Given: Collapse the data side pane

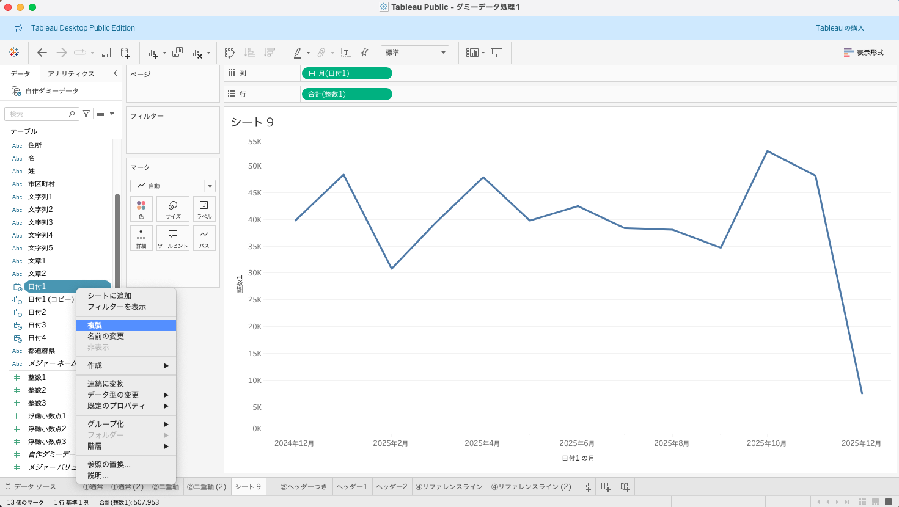Looking at the screenshot, I should [116, 73].
